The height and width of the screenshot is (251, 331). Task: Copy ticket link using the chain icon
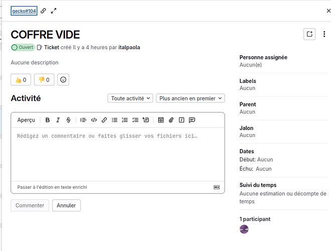tap(43, 11)
